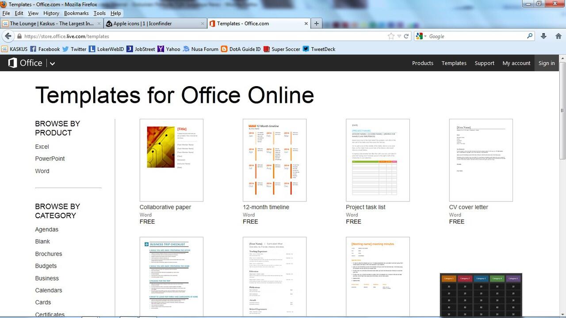Browse PowerPoint templates
The width and height of the screenshot is (566, 318).
click(x=50, y=159)
